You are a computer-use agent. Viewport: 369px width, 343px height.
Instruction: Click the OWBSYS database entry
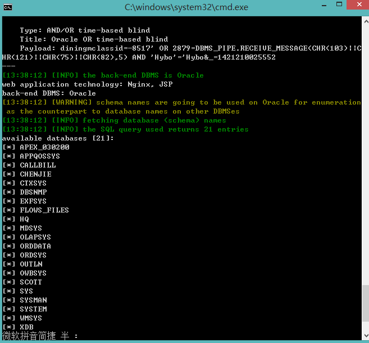25,273
